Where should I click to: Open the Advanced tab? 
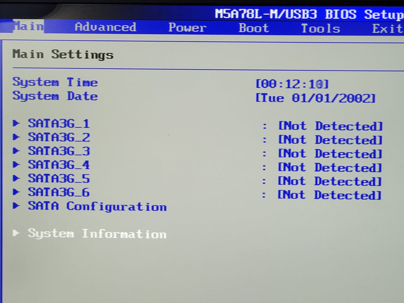(105, 27)
